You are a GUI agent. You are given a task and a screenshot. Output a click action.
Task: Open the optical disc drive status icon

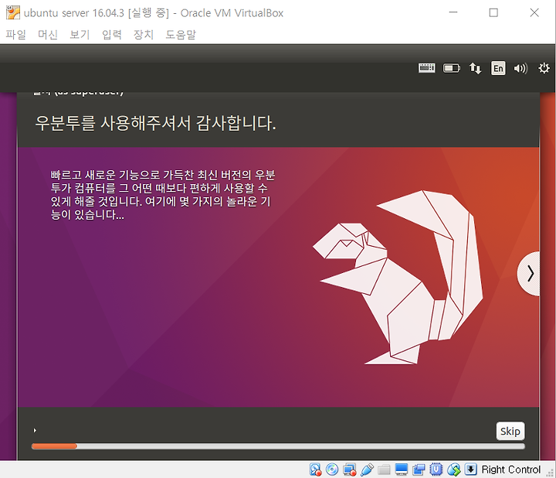(x=332, y=469)
